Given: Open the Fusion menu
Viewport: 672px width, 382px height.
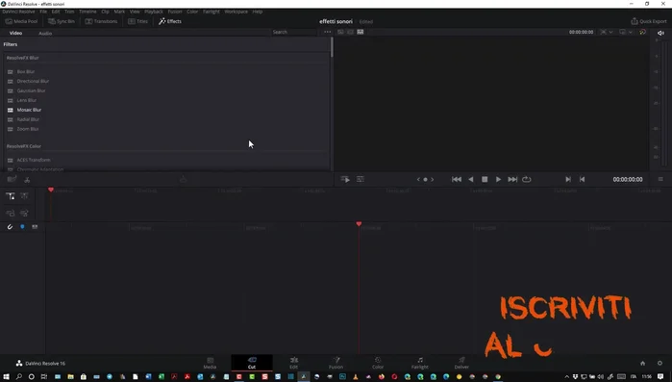Looking at the screenshot, I should [175, 12].
